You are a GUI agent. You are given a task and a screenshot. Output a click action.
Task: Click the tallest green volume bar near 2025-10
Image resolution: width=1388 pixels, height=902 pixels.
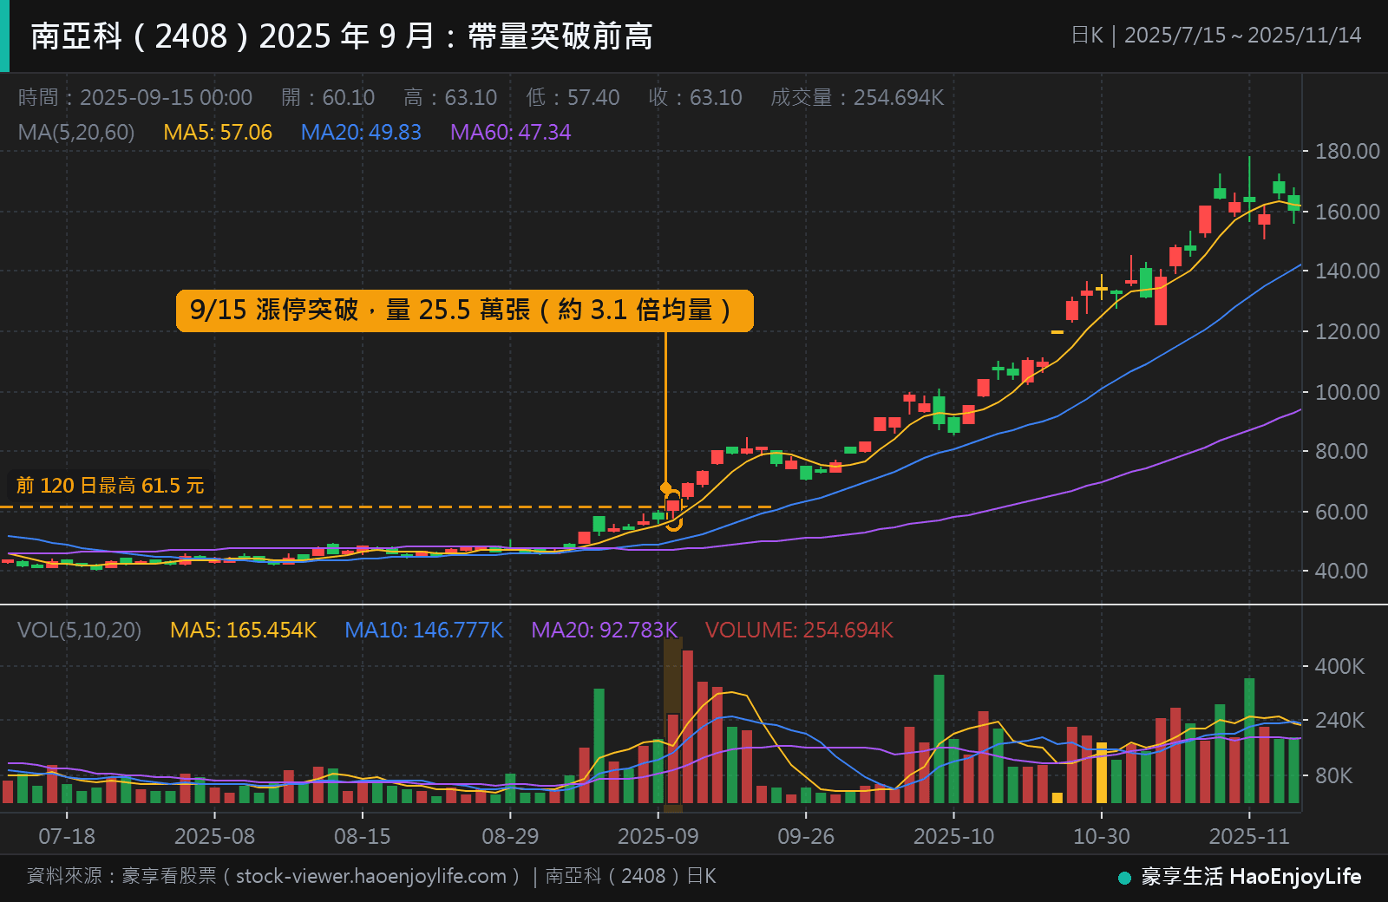[939, 739]
